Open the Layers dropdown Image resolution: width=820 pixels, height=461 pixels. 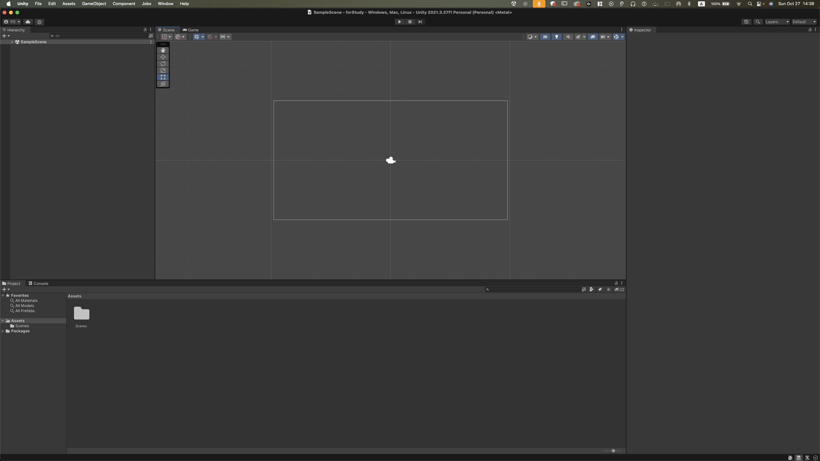(777, 22)
